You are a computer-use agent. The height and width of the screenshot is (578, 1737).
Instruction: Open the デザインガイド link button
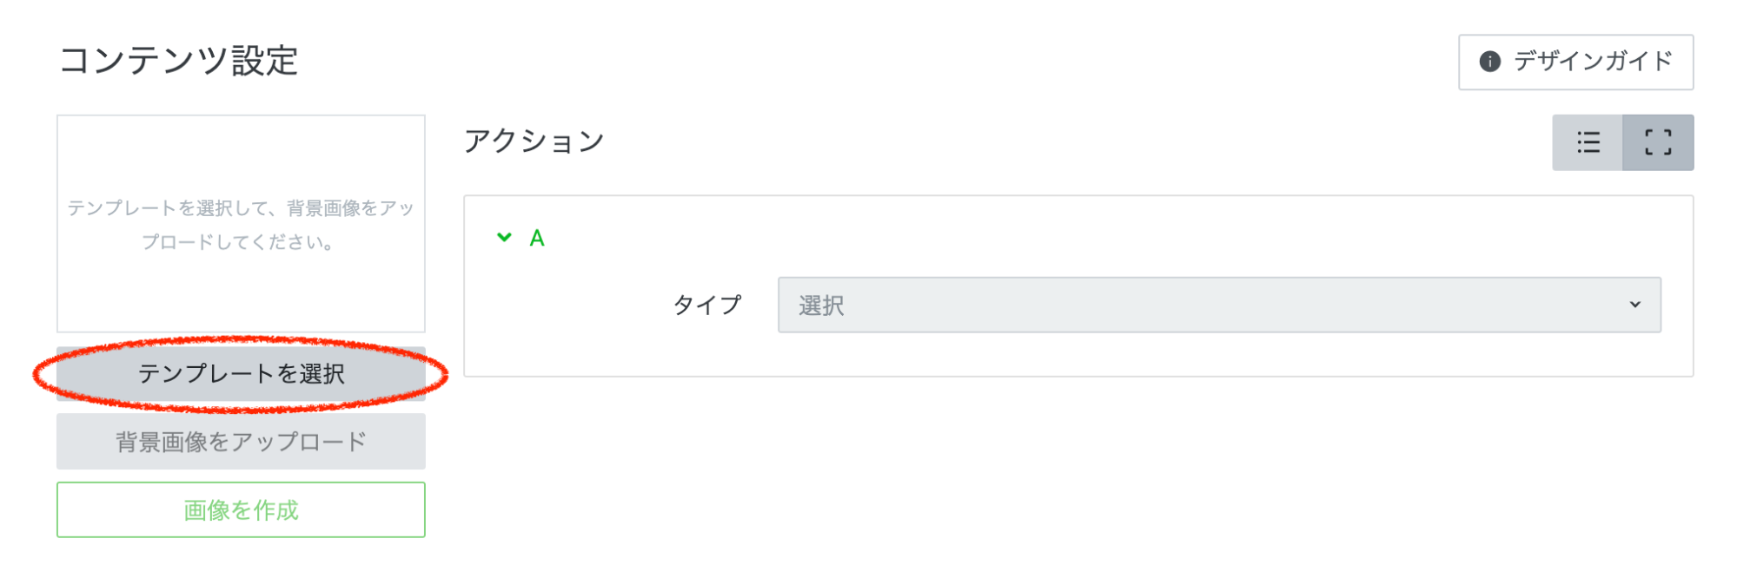1575,62
